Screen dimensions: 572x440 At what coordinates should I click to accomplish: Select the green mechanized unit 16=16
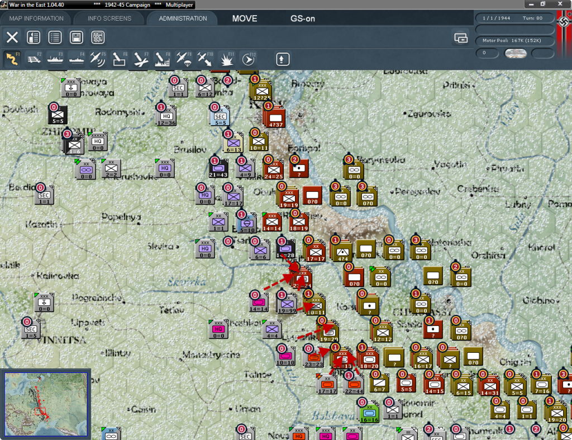(369, 413)
